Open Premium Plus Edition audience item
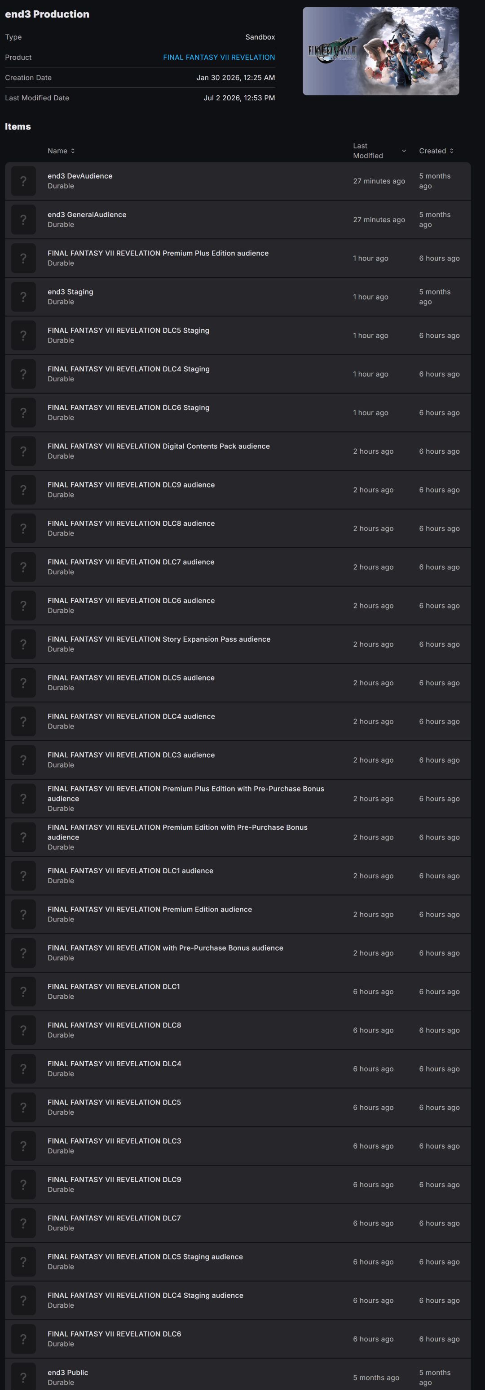The width and height of the screenshot is (485, 1390). click(x=238, y=259)
